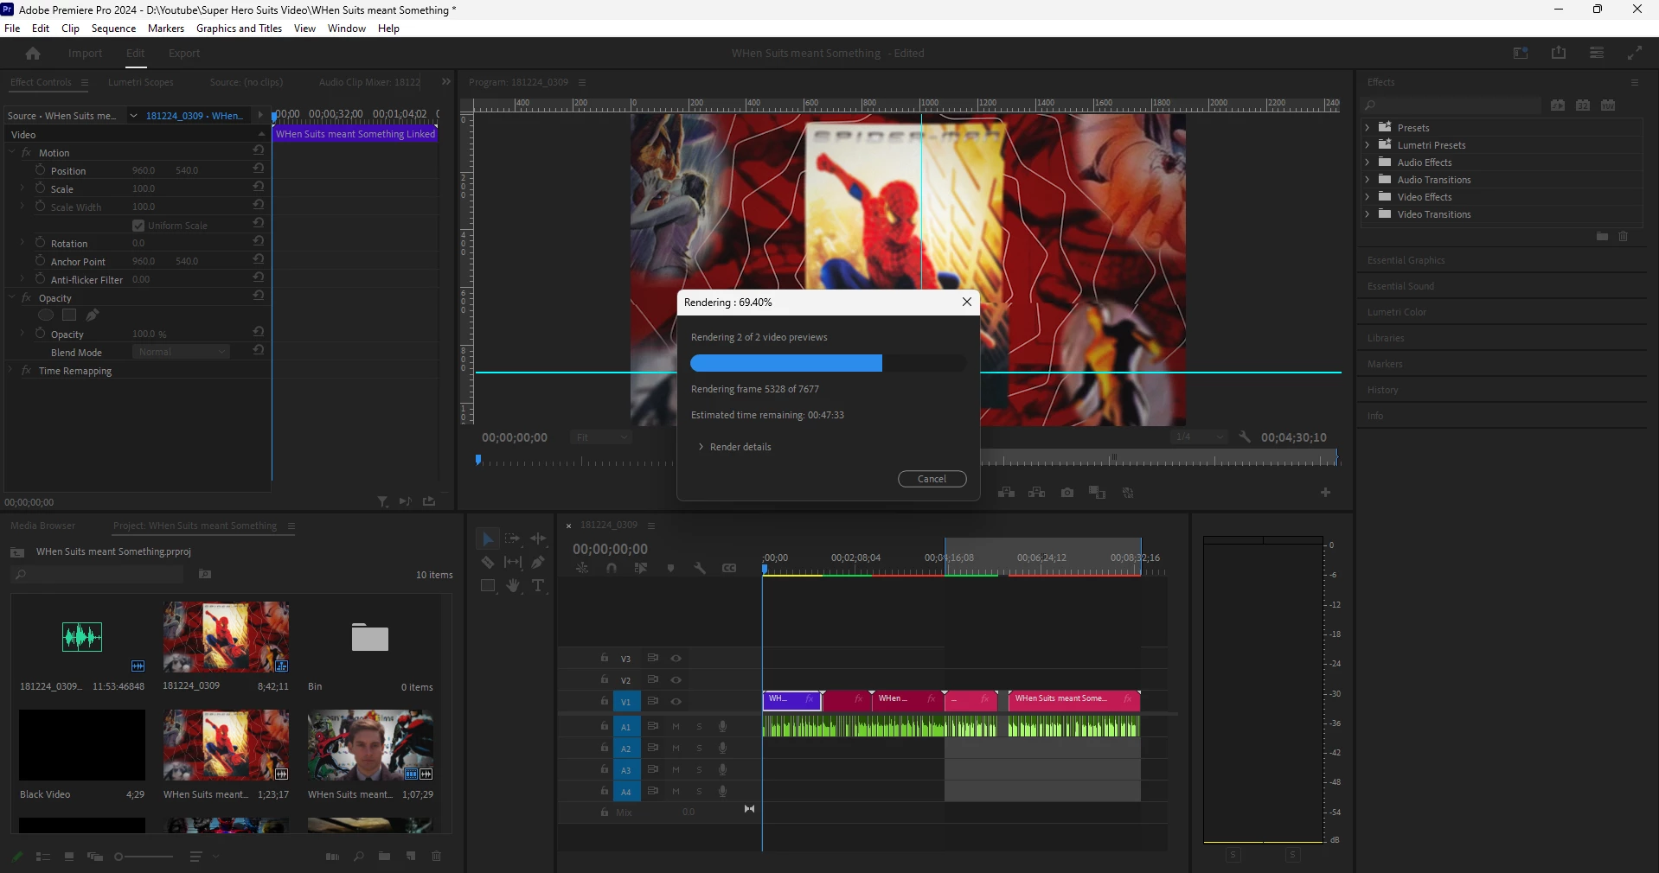Switch project panel to Icon View

(69, 857)
